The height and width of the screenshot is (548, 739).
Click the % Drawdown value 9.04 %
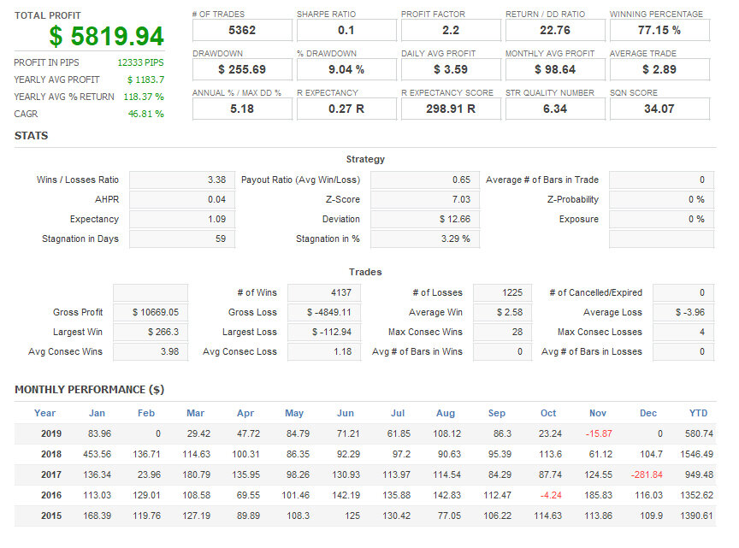pyautogui.click(x=346, y=69)
